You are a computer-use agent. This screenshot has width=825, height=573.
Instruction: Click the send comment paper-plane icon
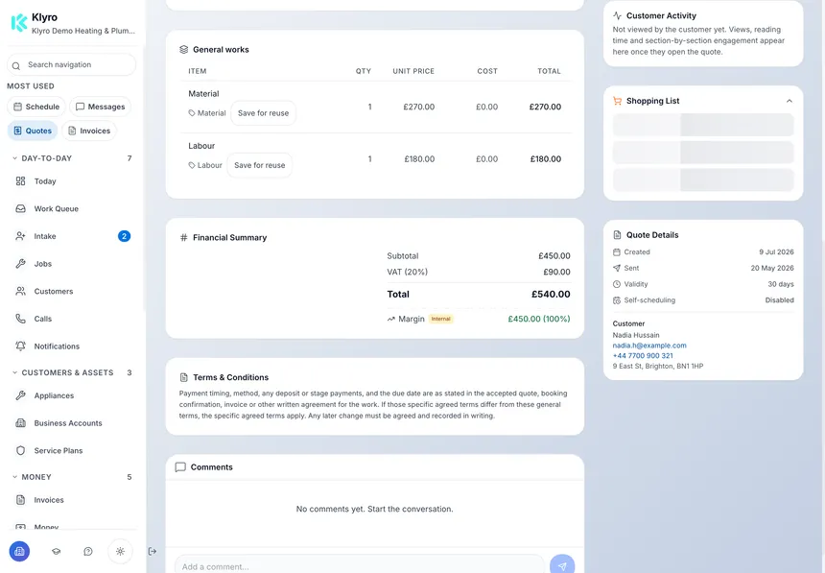point(562,565)
